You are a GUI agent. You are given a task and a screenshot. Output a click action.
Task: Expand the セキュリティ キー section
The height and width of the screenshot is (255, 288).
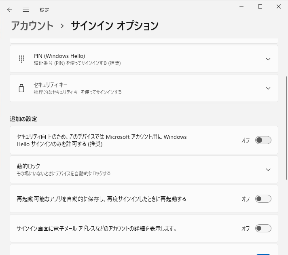tap(268, 88)
